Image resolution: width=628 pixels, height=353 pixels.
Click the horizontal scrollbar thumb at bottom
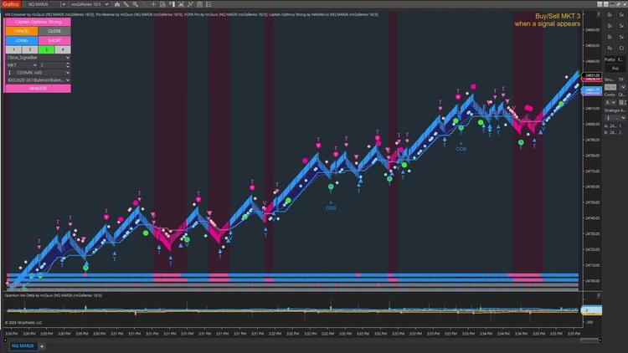pyautogui.click(x=589, y=340)
